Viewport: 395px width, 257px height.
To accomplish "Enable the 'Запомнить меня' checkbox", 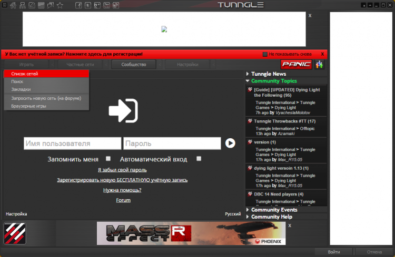I will (x=108, y=159).
